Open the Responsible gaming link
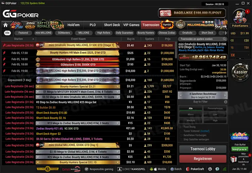Image resolution: width=252 pixels, height=173 pixels. coord(99,169)
